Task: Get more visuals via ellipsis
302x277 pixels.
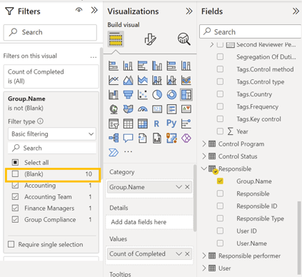Action: pyautogui.click(x=128, y=151)
